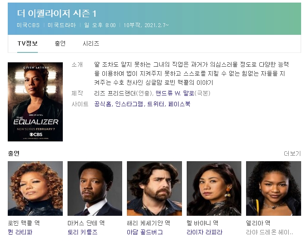Open the TV정보 tab
Screen dimensions: 305x242
[x=28, y=43]
